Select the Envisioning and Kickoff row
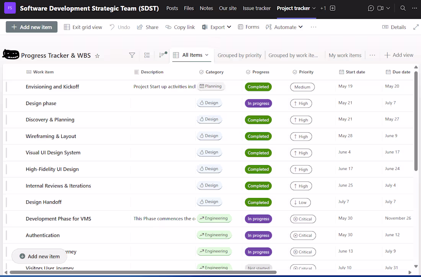 coord(52,87)
